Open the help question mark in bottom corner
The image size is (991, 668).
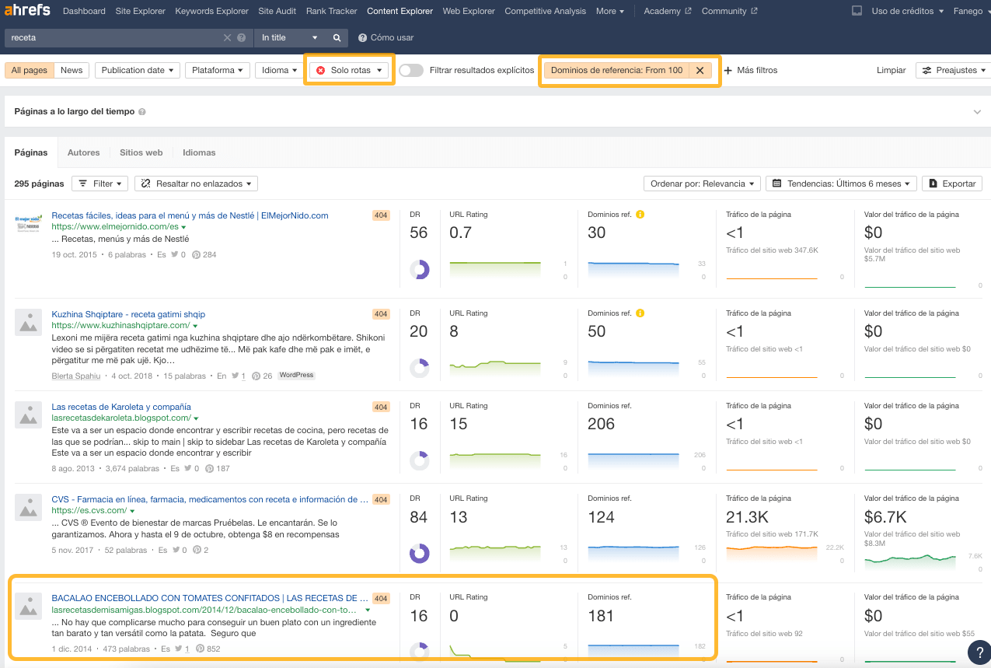point(979,652)
